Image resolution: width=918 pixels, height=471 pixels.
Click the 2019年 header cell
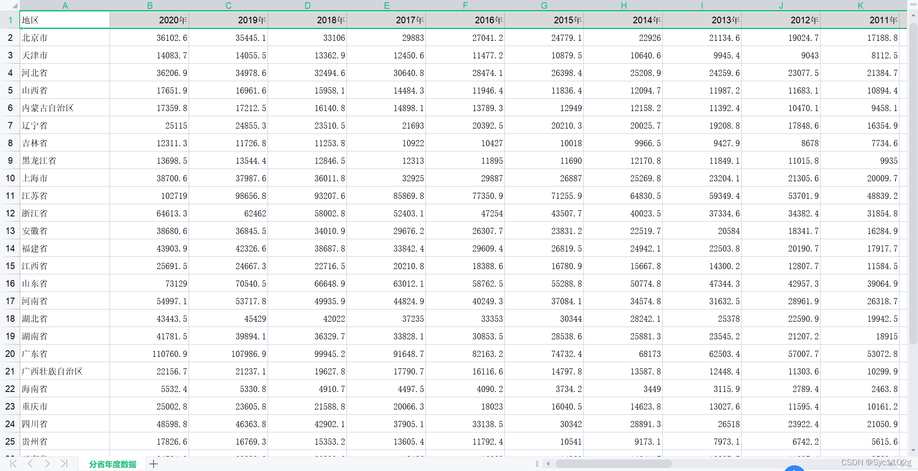pyautogui.click(x=229, y=20)
